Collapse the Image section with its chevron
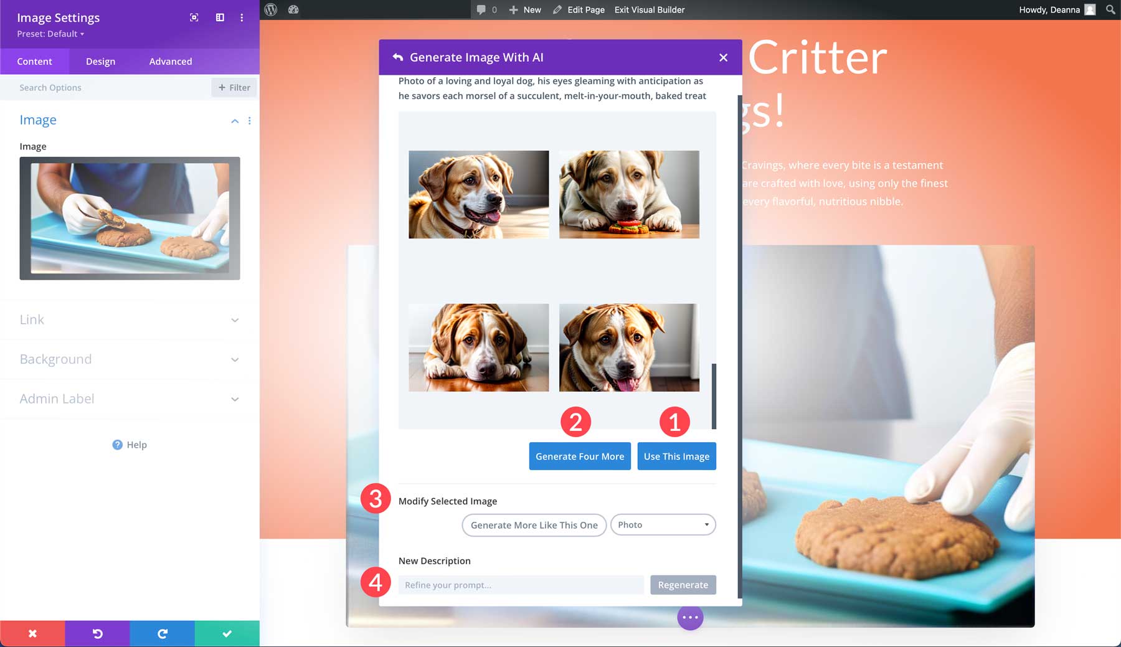The height and width of the screenshot is (647, 1121). [x=235, y=121]
